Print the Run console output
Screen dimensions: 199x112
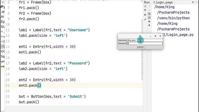click(149, 21)
